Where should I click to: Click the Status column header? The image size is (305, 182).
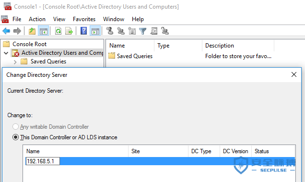point(273,151)
